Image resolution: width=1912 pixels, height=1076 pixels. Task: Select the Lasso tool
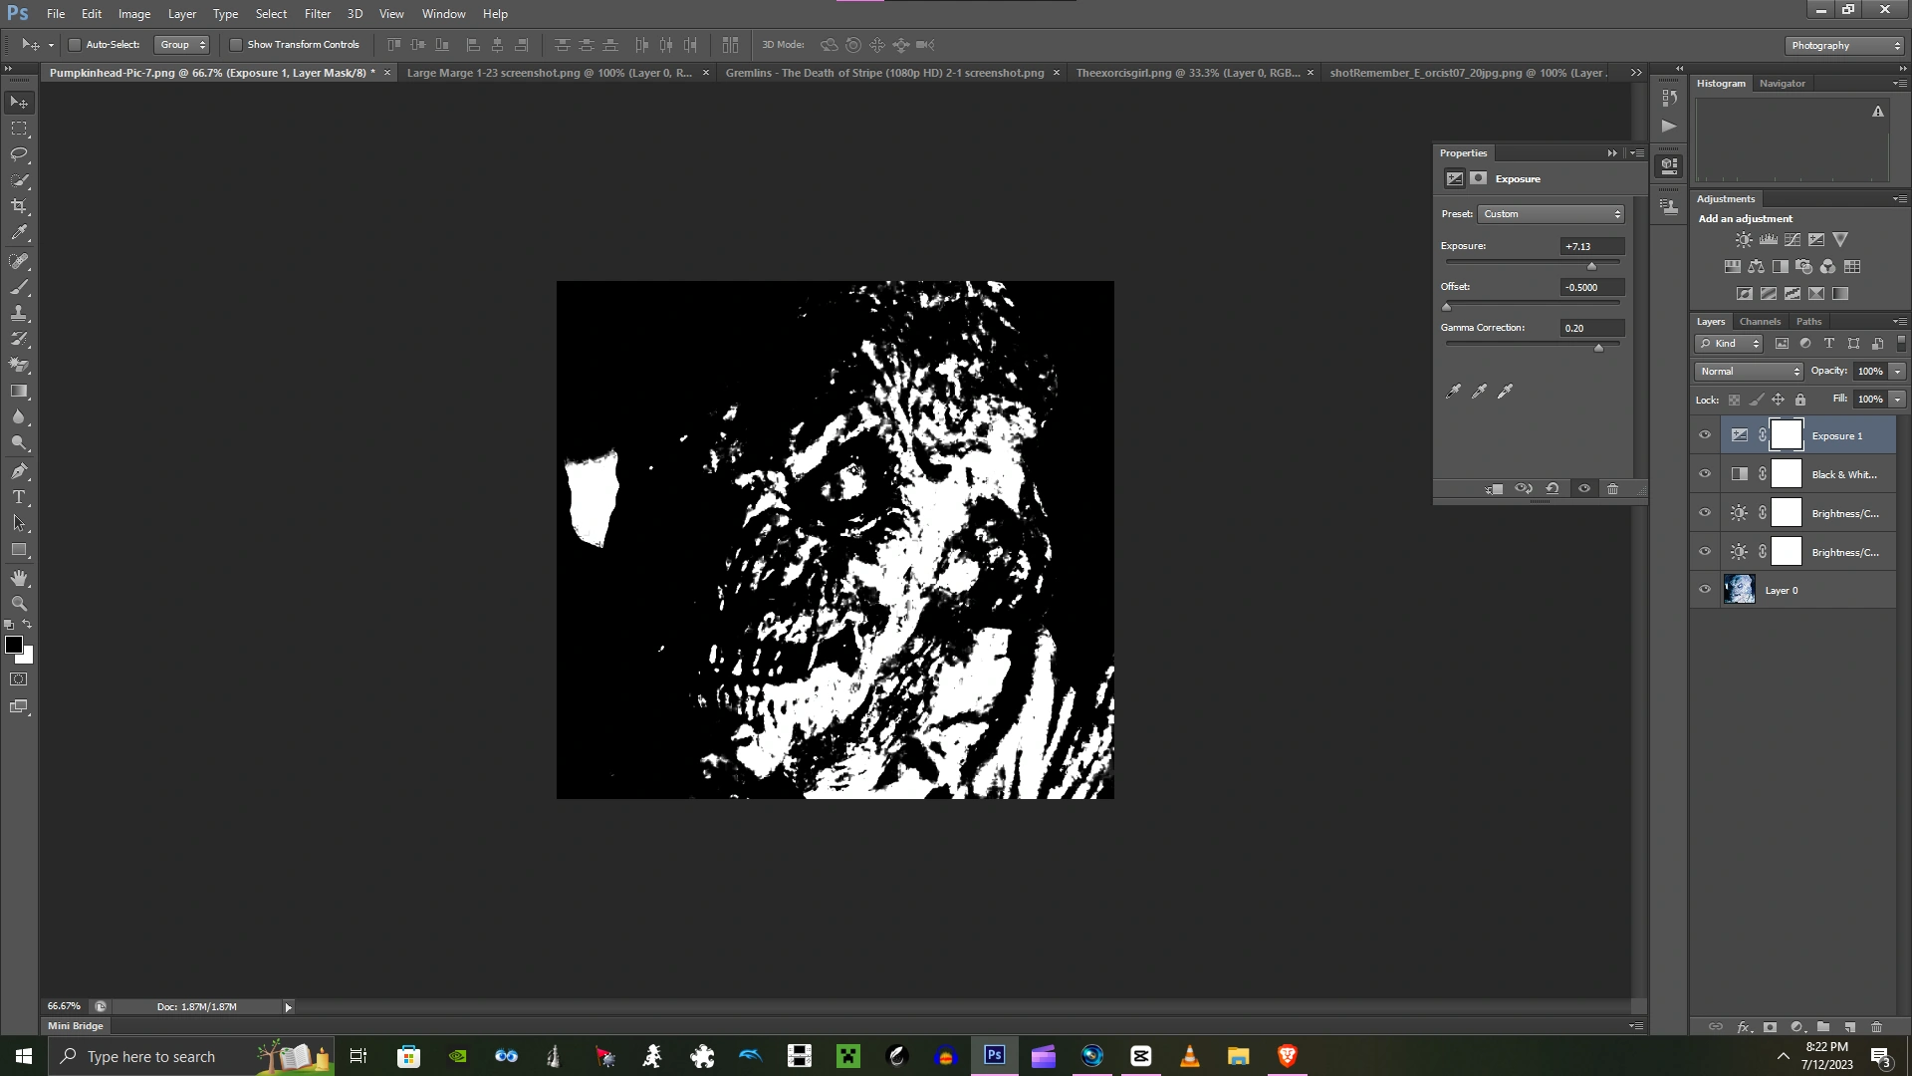click(19, 154)
